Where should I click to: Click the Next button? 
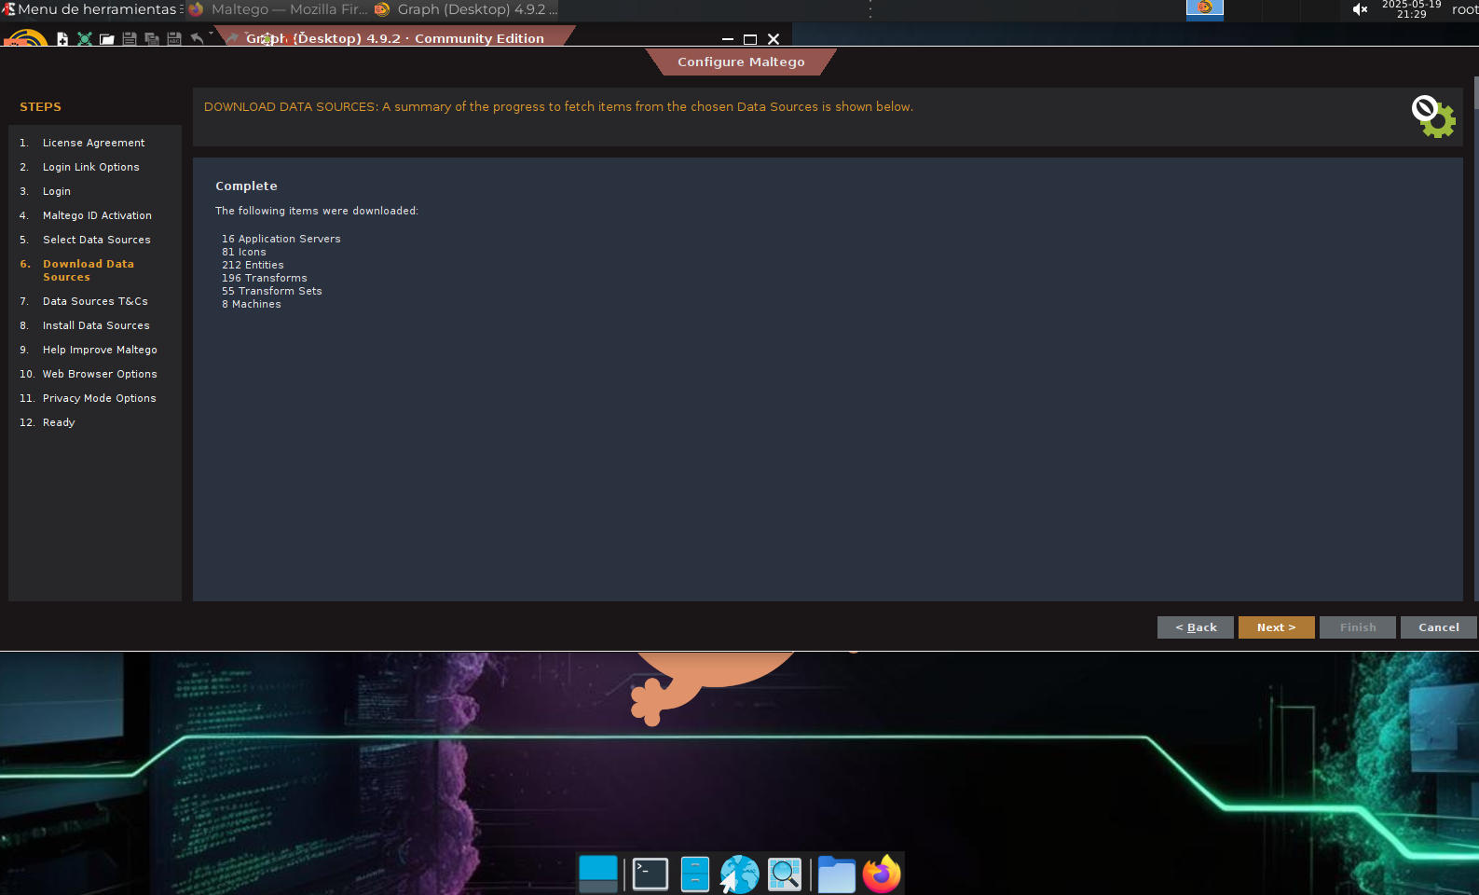(1276, 627)
